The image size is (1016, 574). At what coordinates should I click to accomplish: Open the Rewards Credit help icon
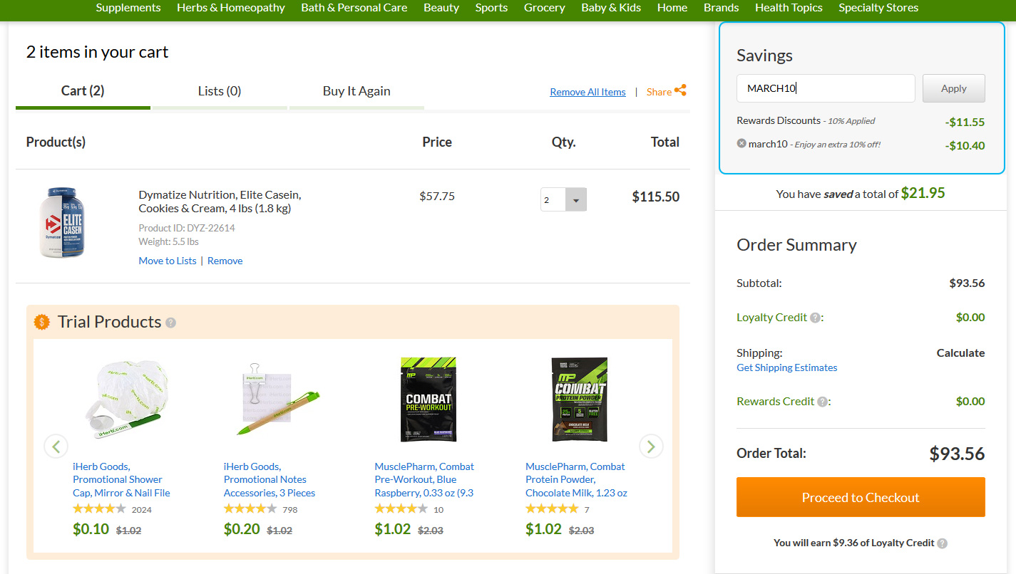[x=822, y=402]
